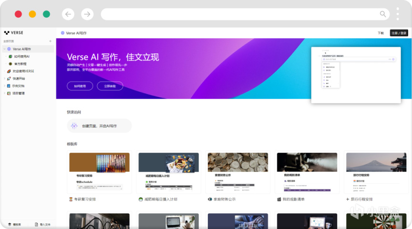This screenshot has height=229, width=412.
Task: Select the Verse AI写作 page in sidebar
Action: point(28,49)
